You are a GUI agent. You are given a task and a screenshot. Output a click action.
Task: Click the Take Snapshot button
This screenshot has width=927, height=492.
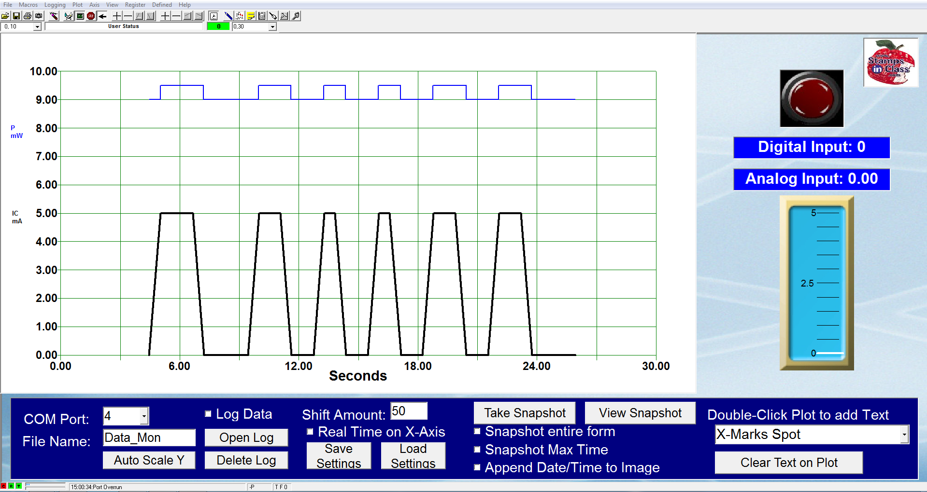coord(525,413)
